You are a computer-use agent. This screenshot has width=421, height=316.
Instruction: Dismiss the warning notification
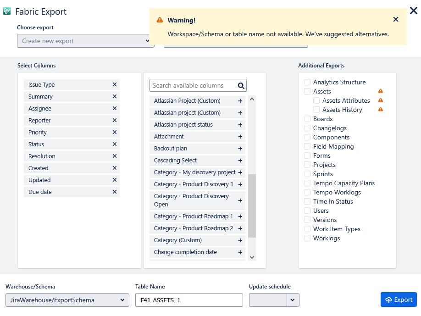point(396,19)
